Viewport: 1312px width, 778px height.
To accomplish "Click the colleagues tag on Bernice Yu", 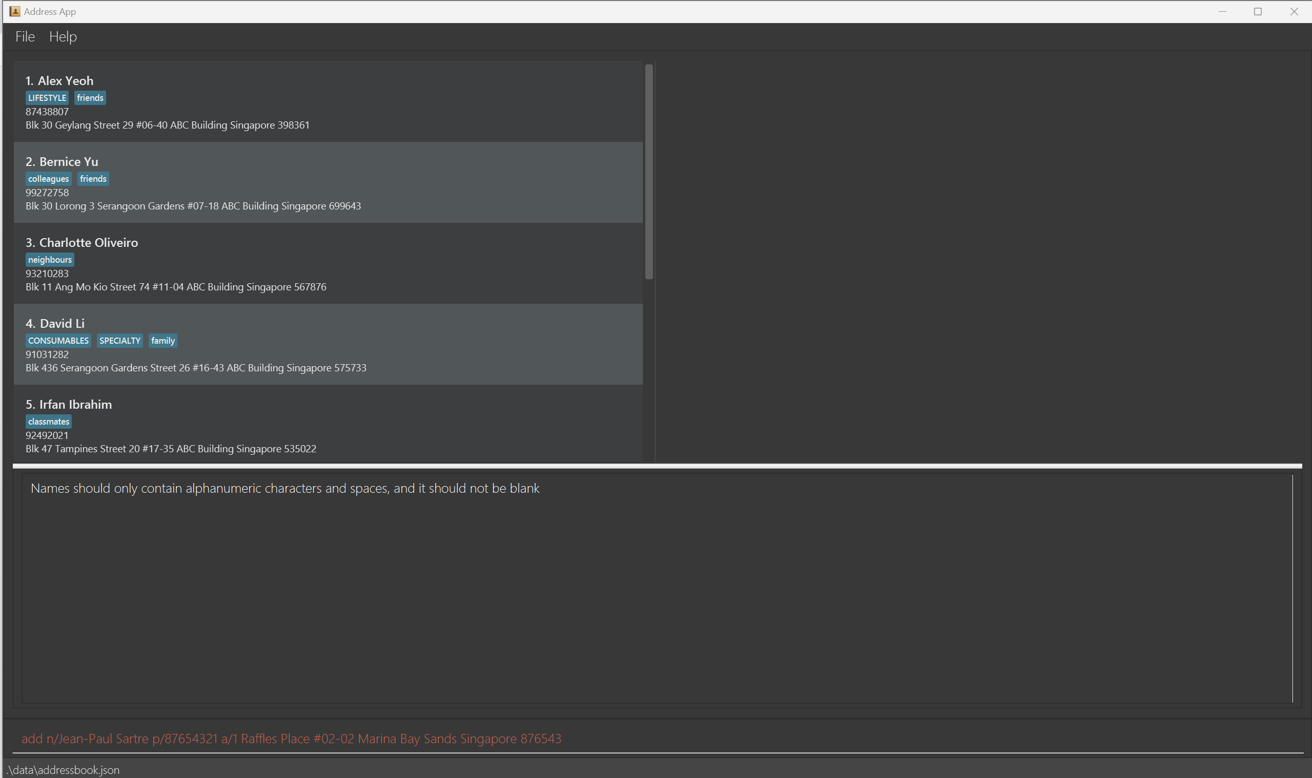I will point(48,179).
